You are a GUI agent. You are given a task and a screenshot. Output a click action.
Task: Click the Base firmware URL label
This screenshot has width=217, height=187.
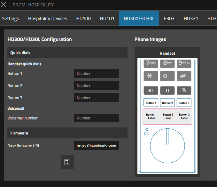pyautogui.click(x=24, y=146)
